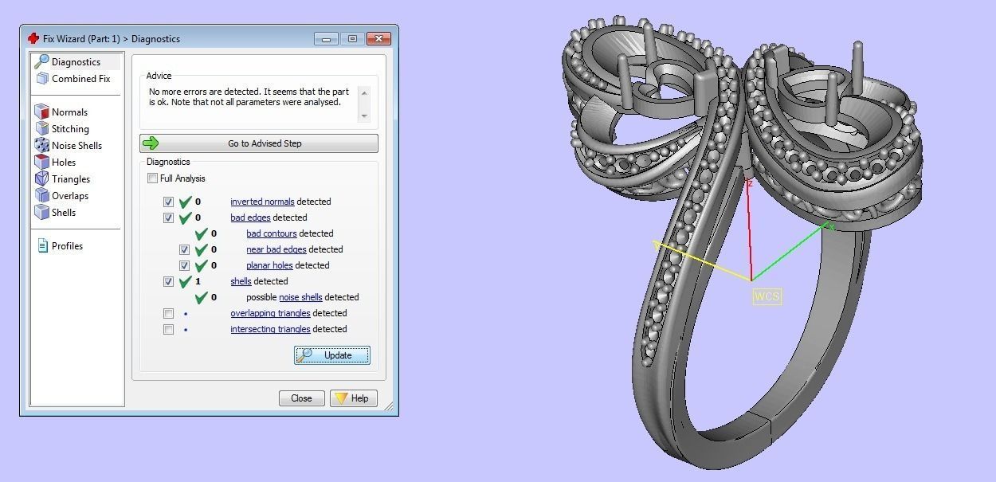This screenshot has height=482, width=996.
Task: Click the Shells cube icon
Action: click(x=42, y=212)
